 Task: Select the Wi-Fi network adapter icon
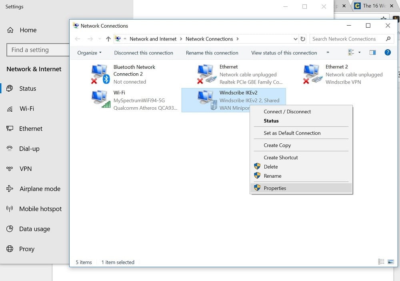tap(100, 99)
